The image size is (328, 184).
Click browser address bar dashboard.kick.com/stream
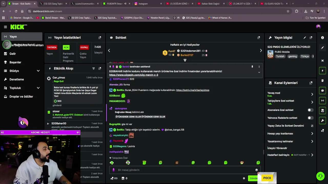47,11
